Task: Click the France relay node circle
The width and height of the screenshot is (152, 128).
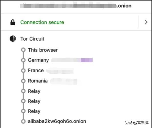Action: click(23, 71)
